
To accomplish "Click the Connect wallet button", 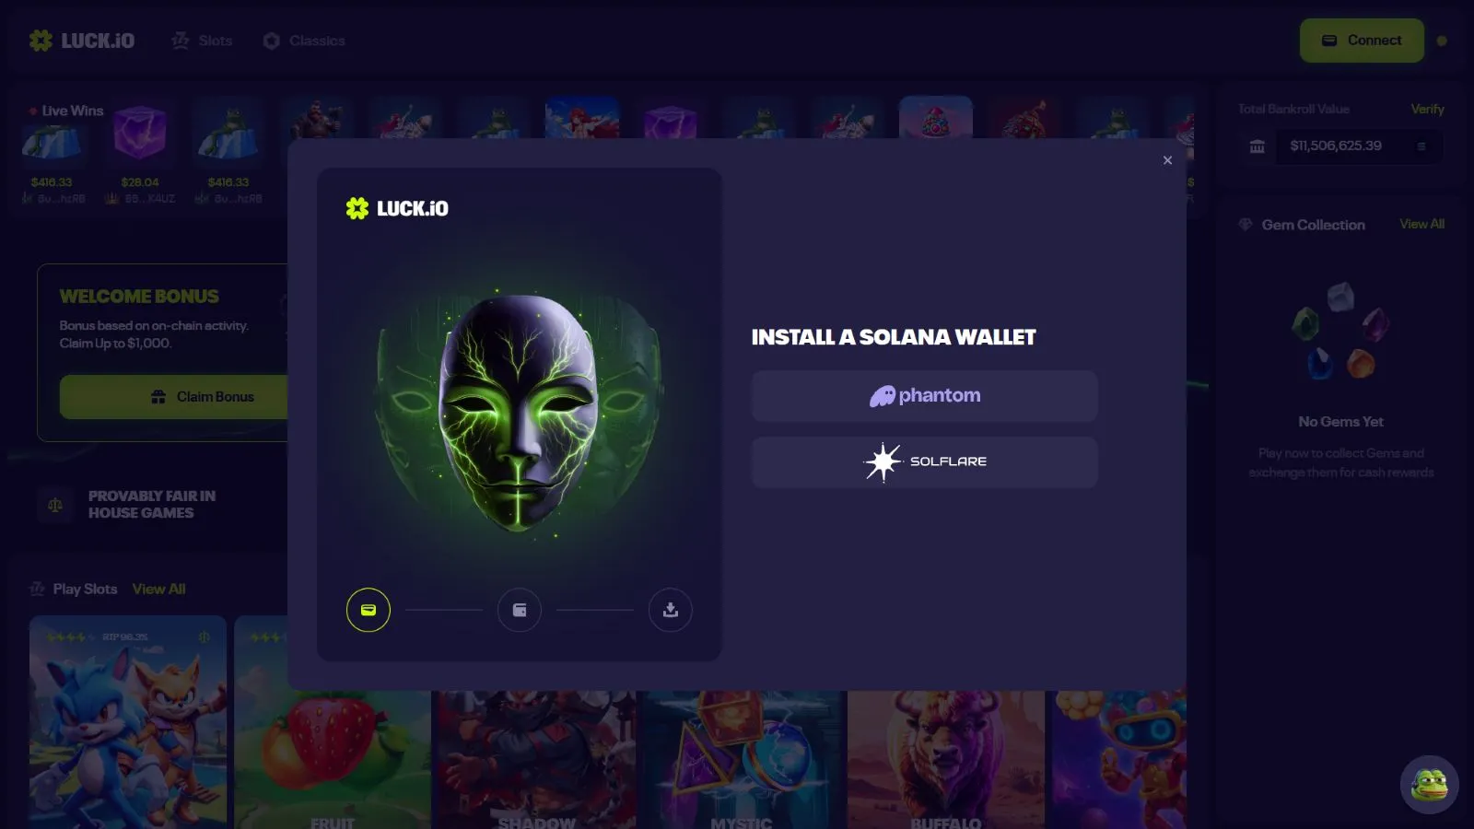I will tap(1362, 41).
